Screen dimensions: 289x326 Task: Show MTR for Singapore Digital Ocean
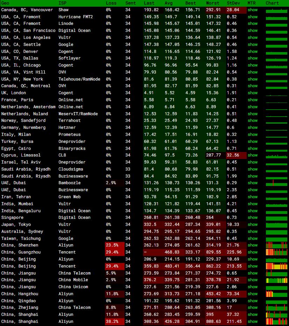coord(253,217)
